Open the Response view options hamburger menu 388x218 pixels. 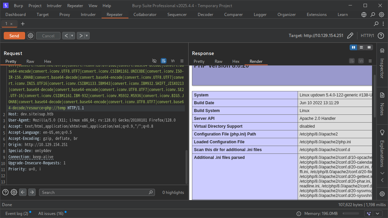pyautogui.click(x=370, y=60)
